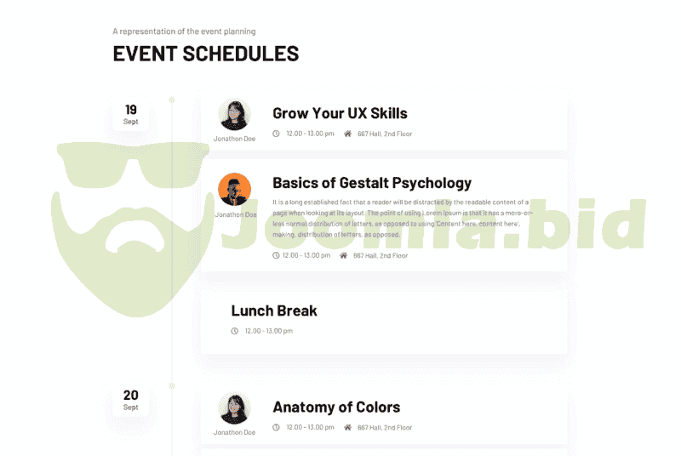This screenshot has height=456, width=681.
Task: Click speaker avatar beside Grow Your UX Skills
Action: 234,115
